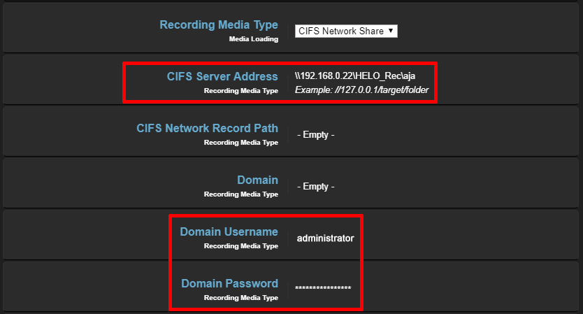This screenshot has width=583, height=314.
Task: Click the CIFS Server Address label
Action: point(222,76)
